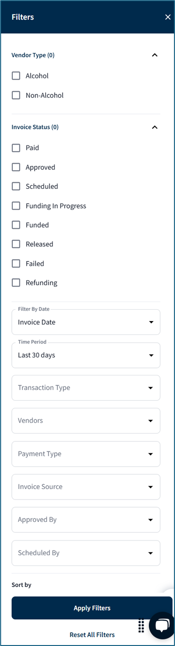
Task: Enable the Paid invoice status filter
Action: coord(16,148)
